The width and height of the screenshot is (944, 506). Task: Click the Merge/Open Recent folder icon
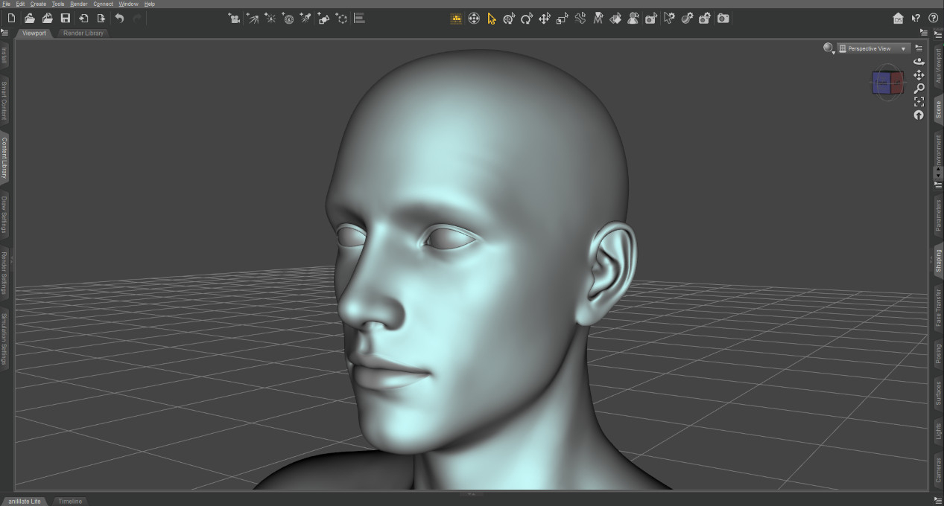(x=48, y=19)
